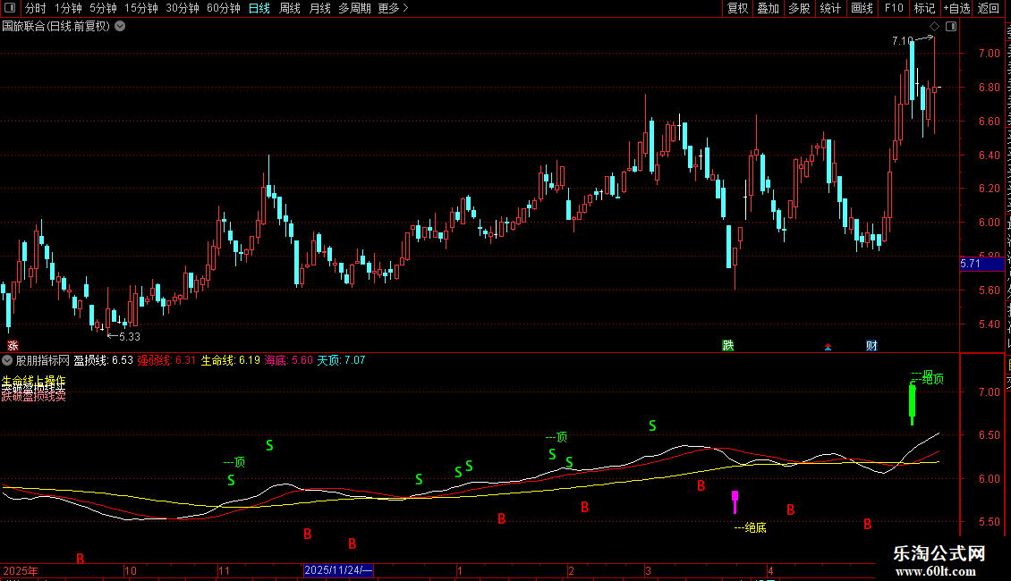Viewport: 1011px width, 581px height.
Task: Switch to 5分钟 period tab
Action: (103, 8)
